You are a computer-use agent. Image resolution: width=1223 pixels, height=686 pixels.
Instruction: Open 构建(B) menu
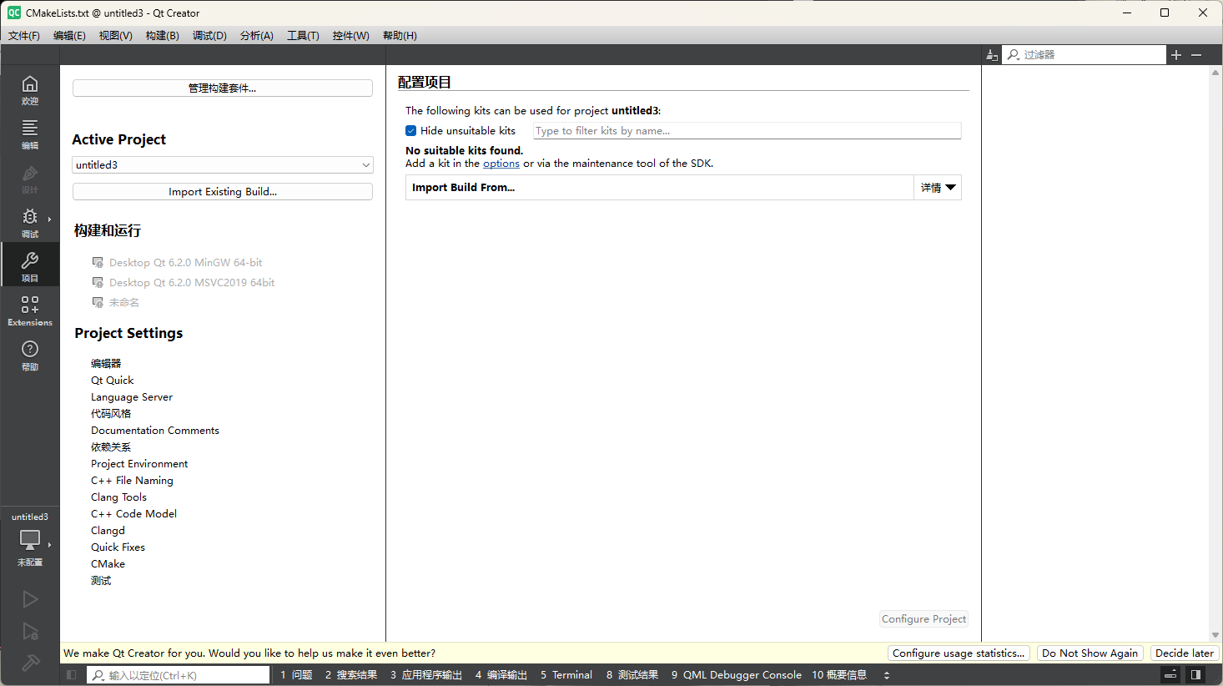(x=162, y=36)
